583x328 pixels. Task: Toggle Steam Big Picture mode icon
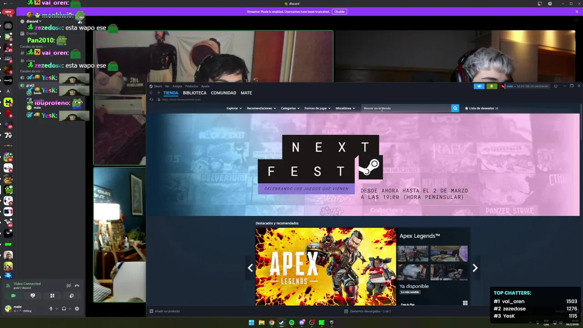[x=556, y=86]
